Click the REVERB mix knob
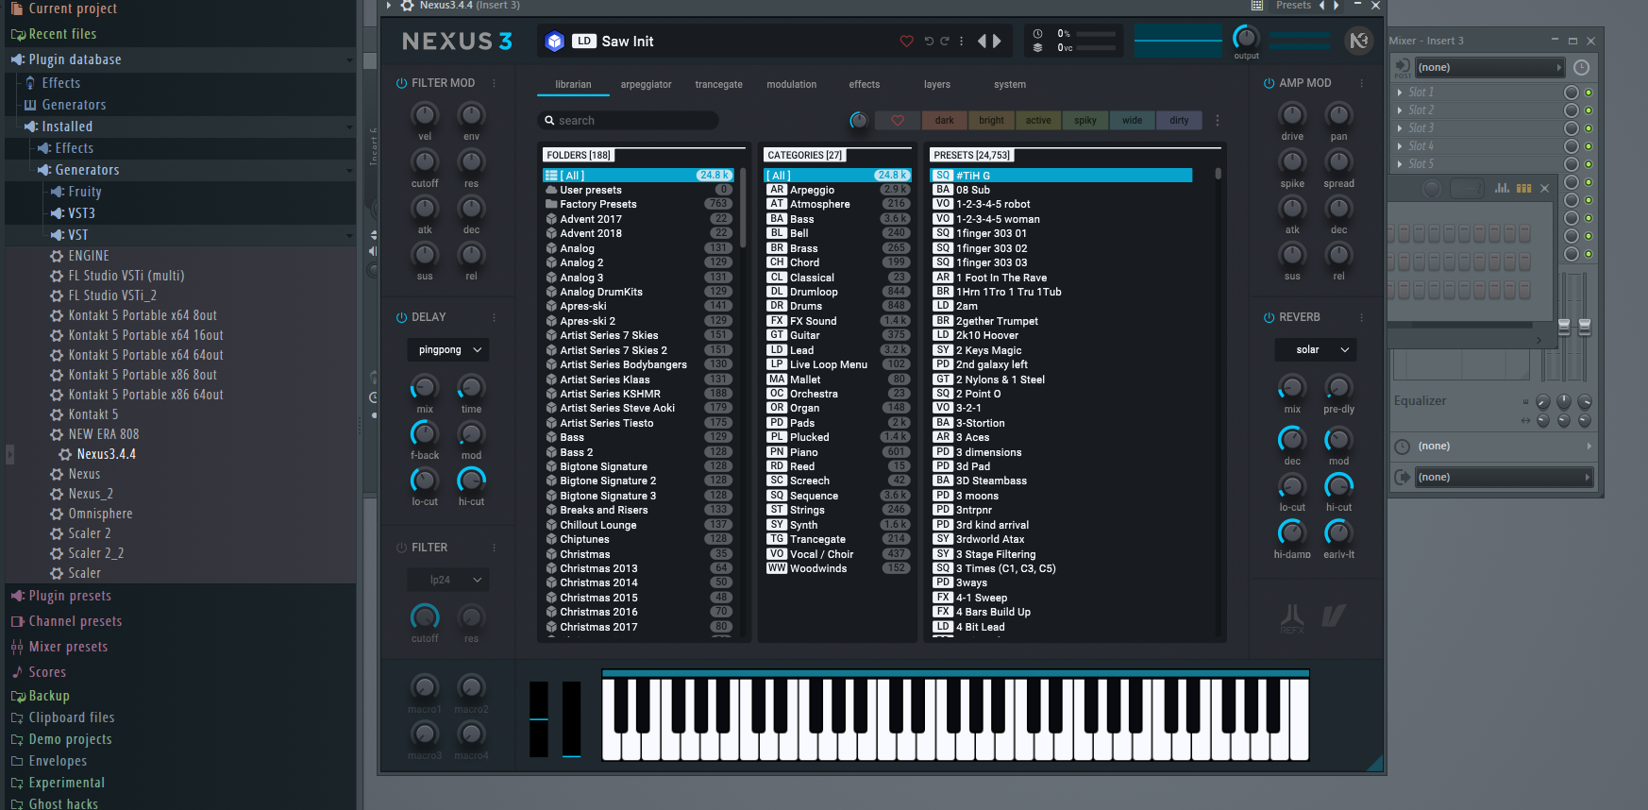 [x=1292, y=387]
